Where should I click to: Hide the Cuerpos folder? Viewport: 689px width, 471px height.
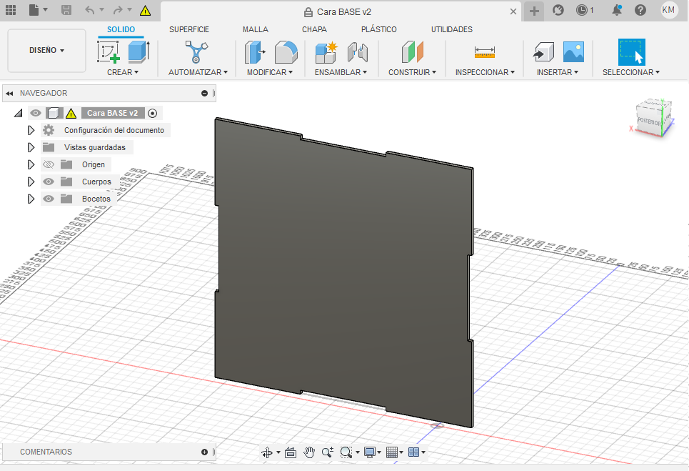49,182
